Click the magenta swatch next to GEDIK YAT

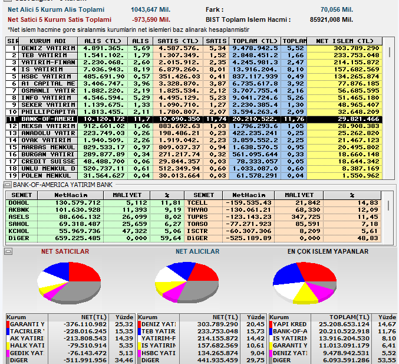click(8, 353)
